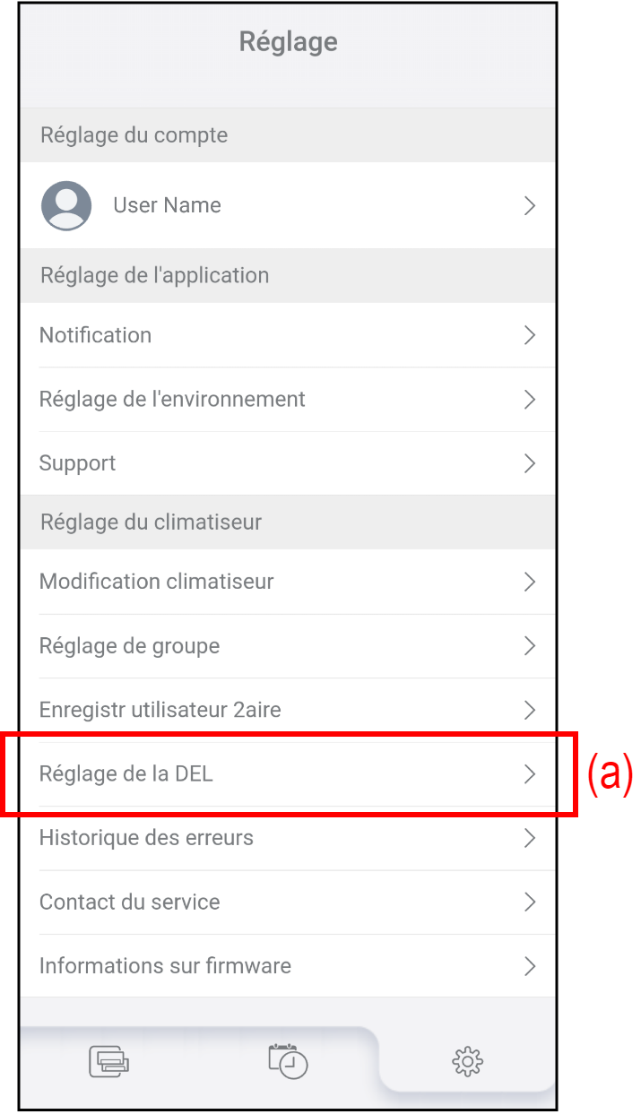Show Informations sur firmware
Viewport: 641px width, 1114px height.
click(x=166, y=966)
